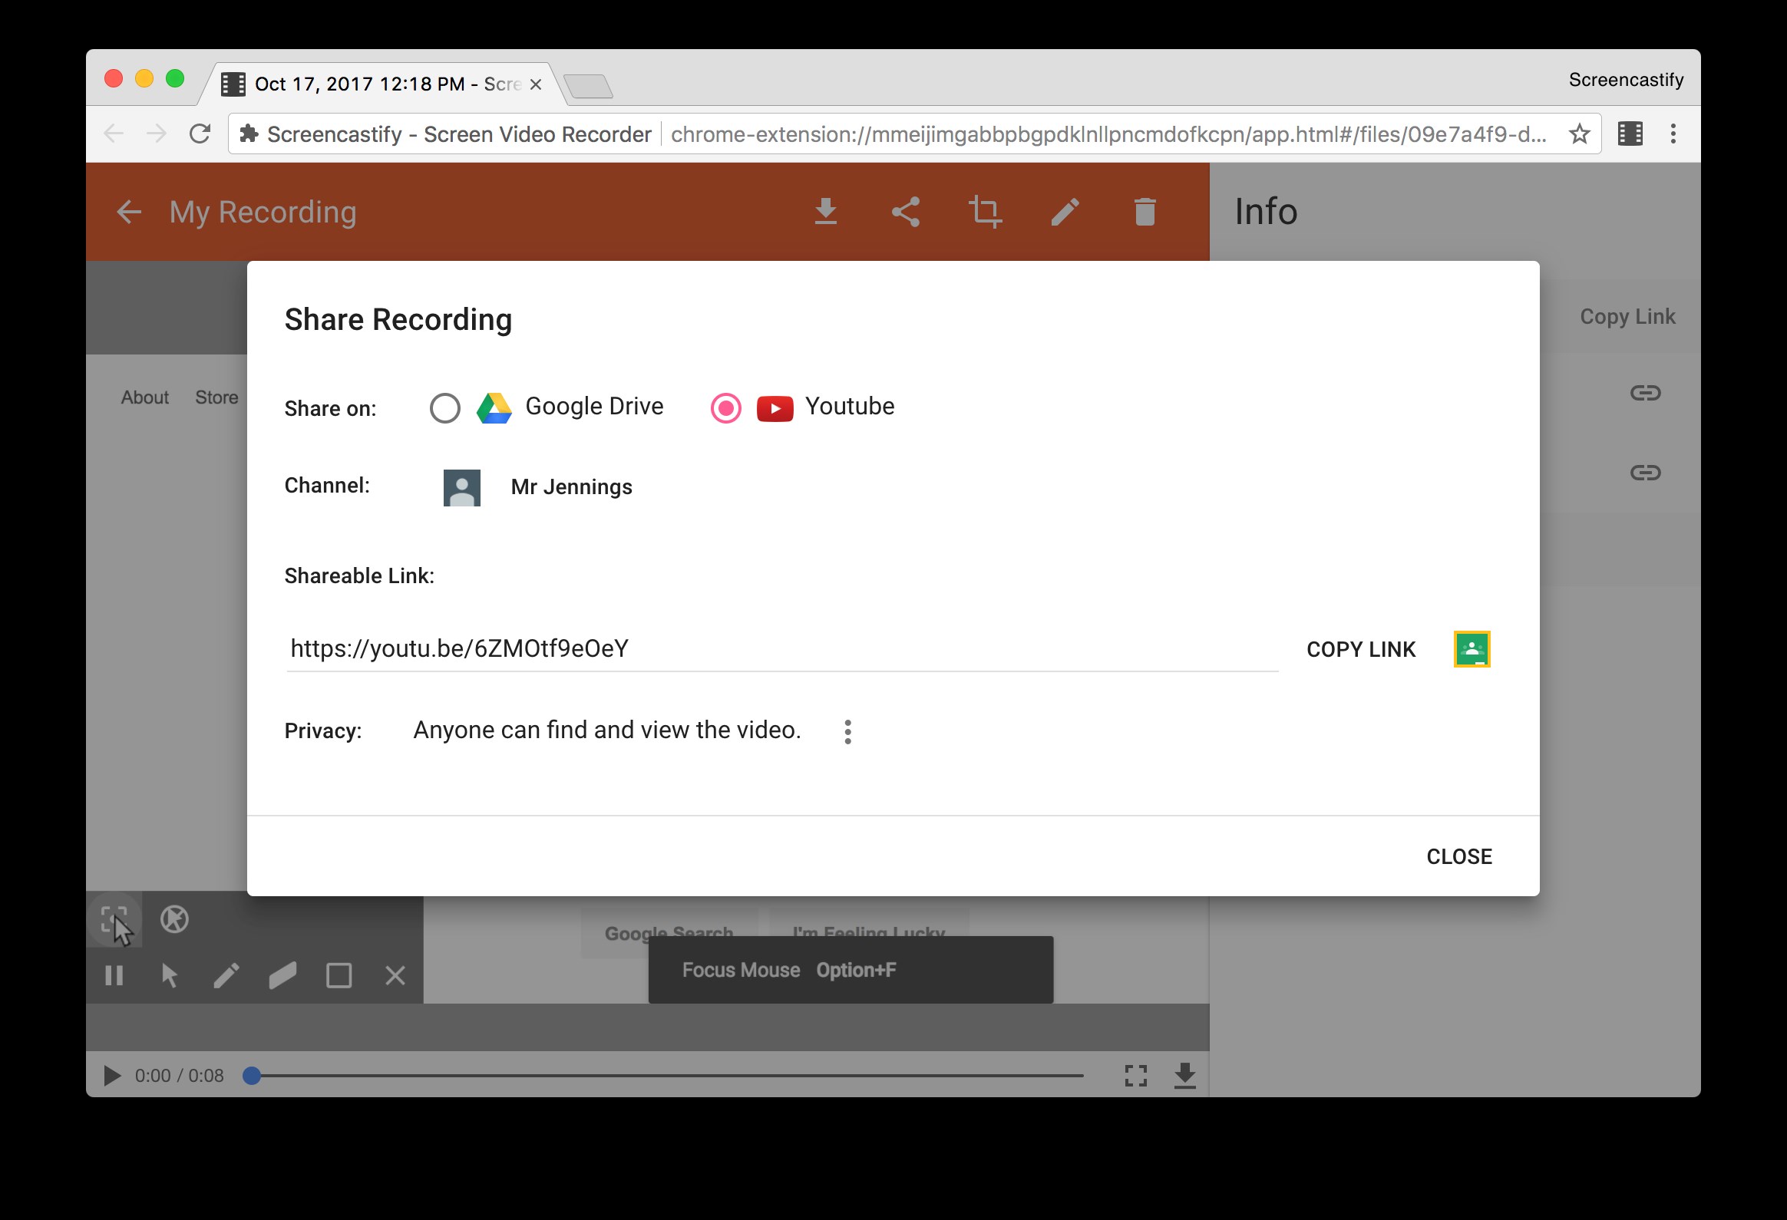Delete the recording with the trash icon
This screenshot has width=1787, height=1220.
tap(1145, 213)
